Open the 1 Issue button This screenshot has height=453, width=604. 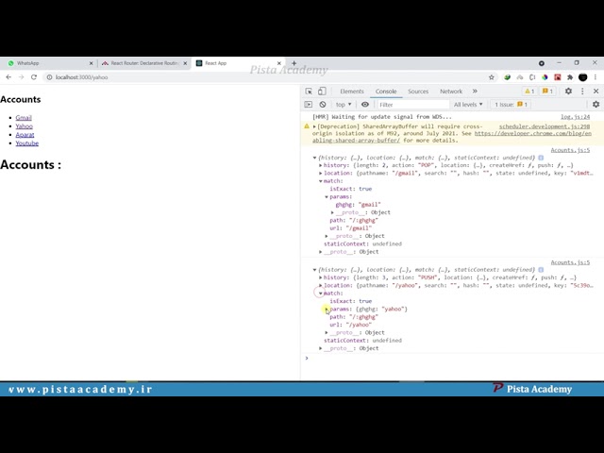pos(511,105)
